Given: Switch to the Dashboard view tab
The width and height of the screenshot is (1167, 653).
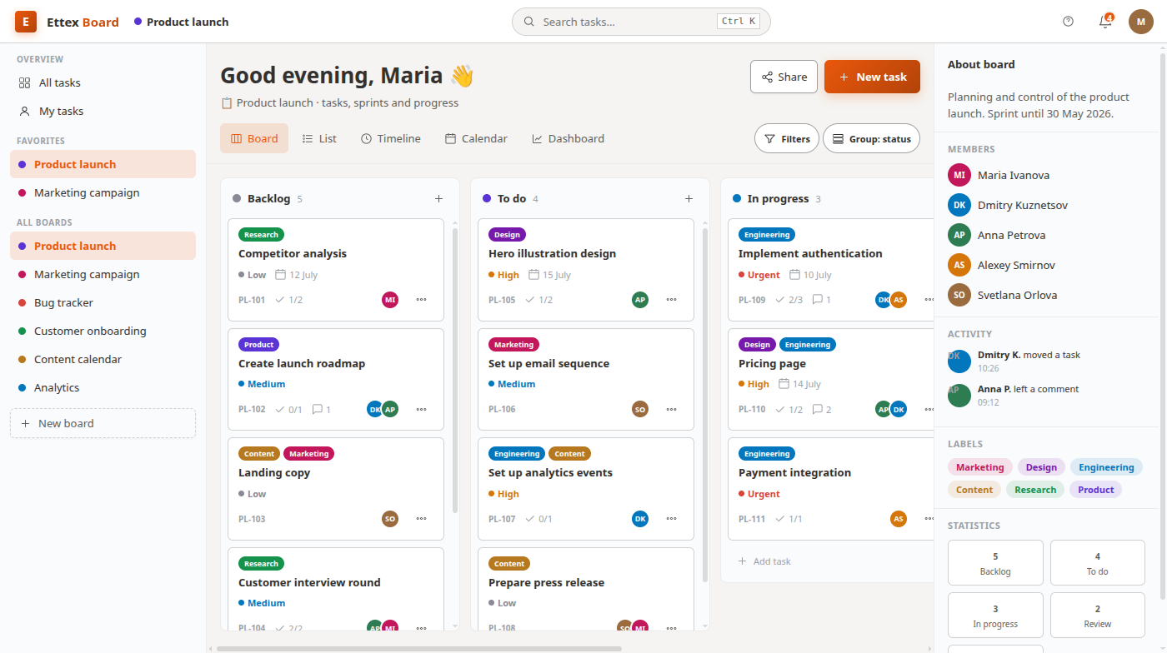Looking at the screenshot, I should [568, 138].
